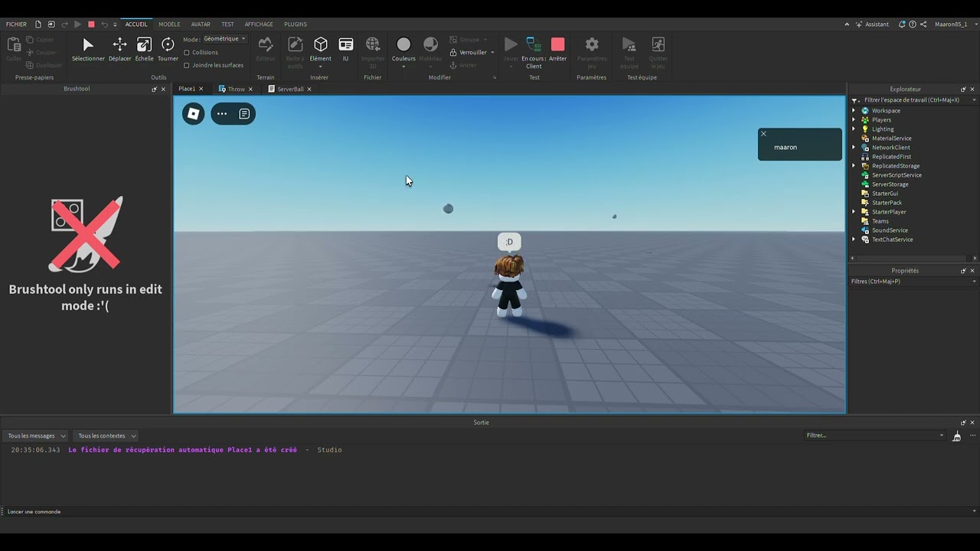Select StarterPack in the Explorer

click(x=887, y=203)
